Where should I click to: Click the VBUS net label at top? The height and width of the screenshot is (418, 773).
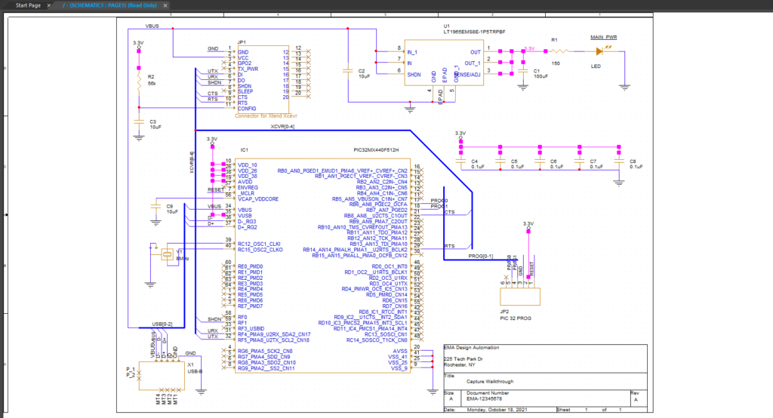152,26
